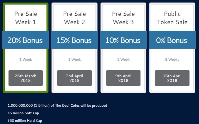This screenshot has width=199, height=124.
Task: Click the 1 Billion Deal Coins text line
Action: click(x=57, y=105)
